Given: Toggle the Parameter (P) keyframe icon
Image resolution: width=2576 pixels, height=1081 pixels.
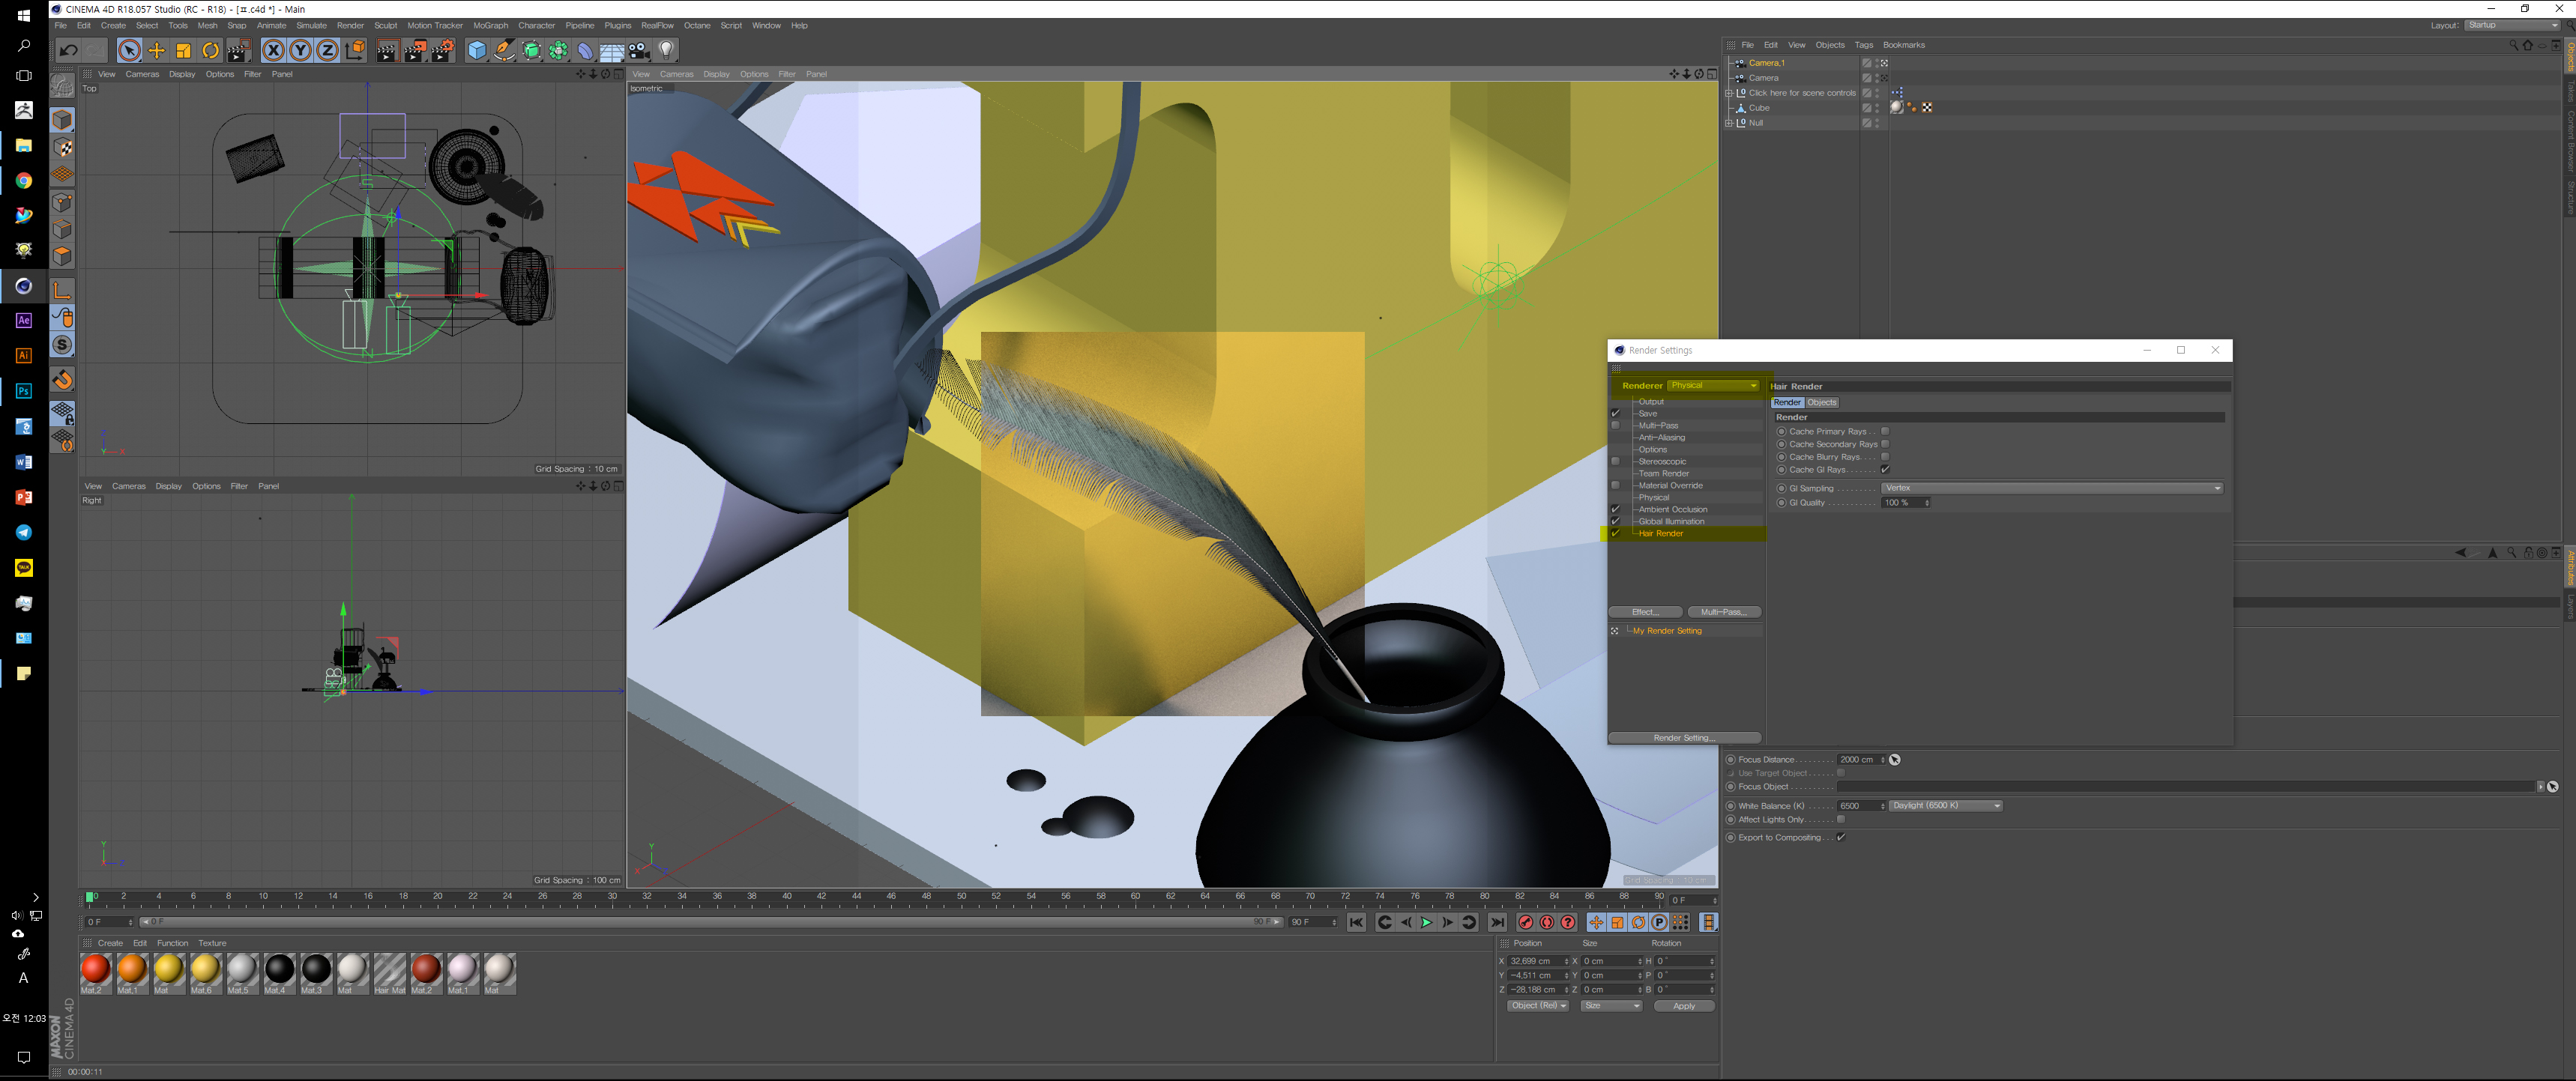Looking at the screenshot, I should [1660, 922].
